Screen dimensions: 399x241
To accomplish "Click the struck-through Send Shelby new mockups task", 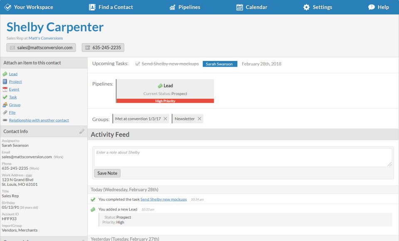I will coord(170,64).
